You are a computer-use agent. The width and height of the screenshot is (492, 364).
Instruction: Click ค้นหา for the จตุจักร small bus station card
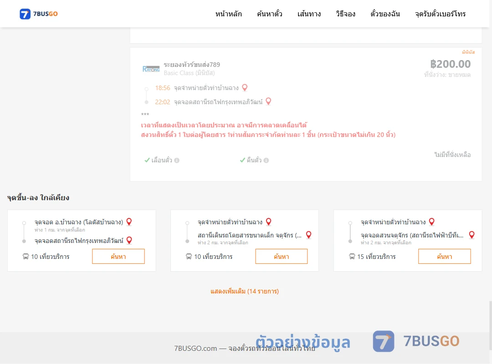[282, 257]
